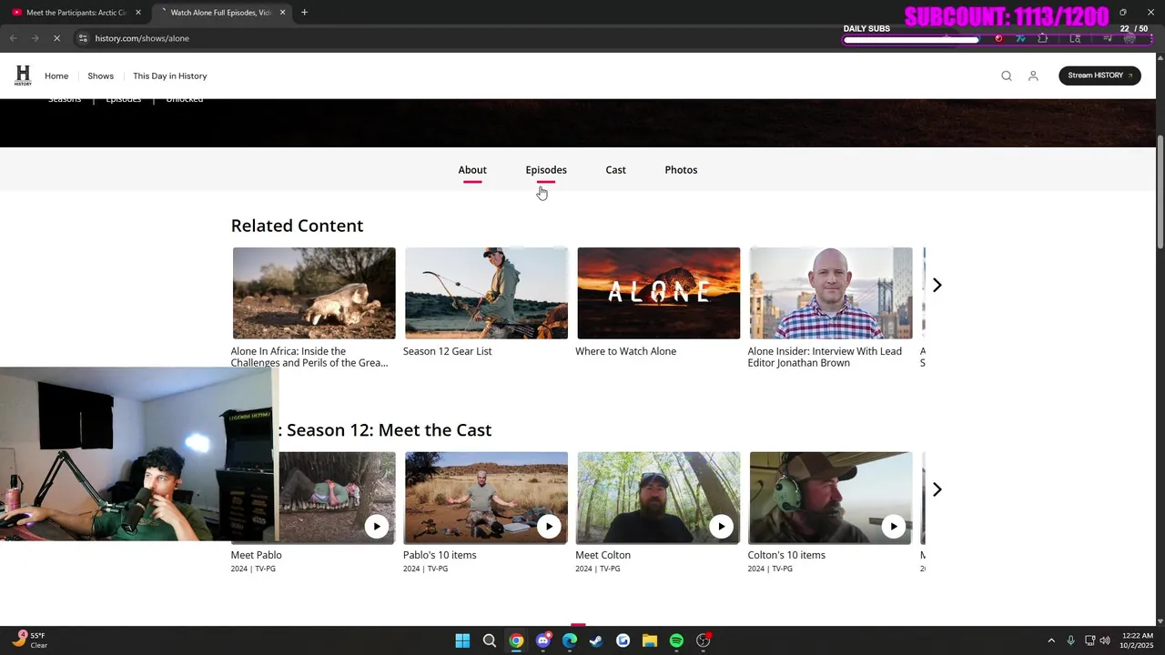Click the address bar URL history.com/shows/alone
The width and height of the screenshot is (1165, 655).
pyautogui.click(x=142, y=38)
